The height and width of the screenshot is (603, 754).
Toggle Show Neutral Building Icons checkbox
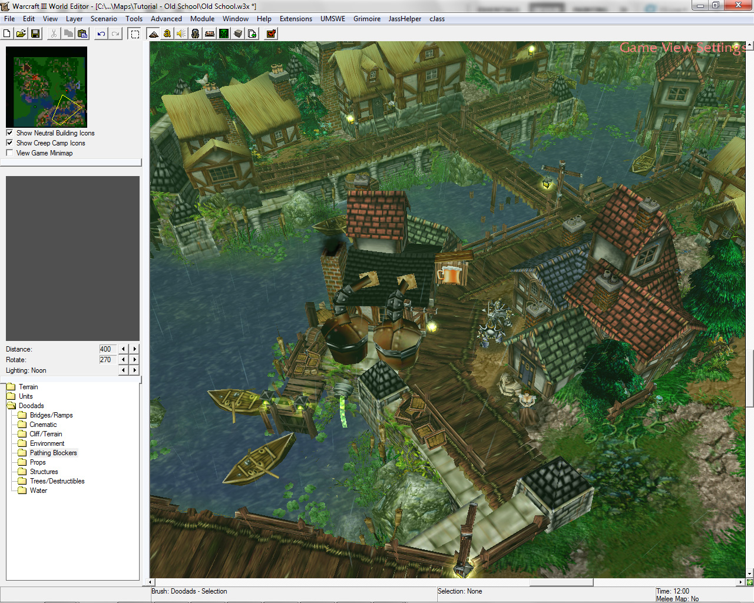coord(9,133)
